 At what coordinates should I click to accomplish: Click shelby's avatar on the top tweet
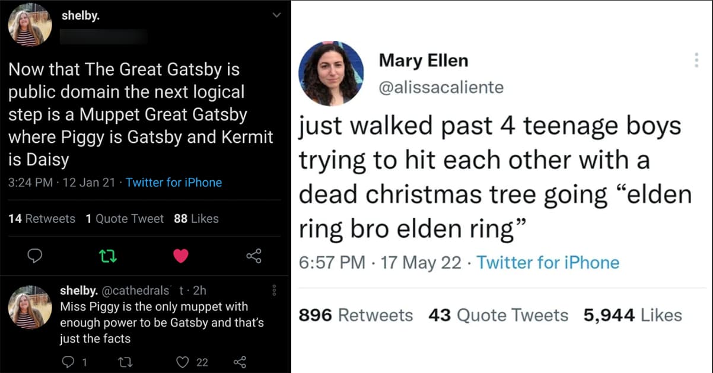click(x=26, y=25)
